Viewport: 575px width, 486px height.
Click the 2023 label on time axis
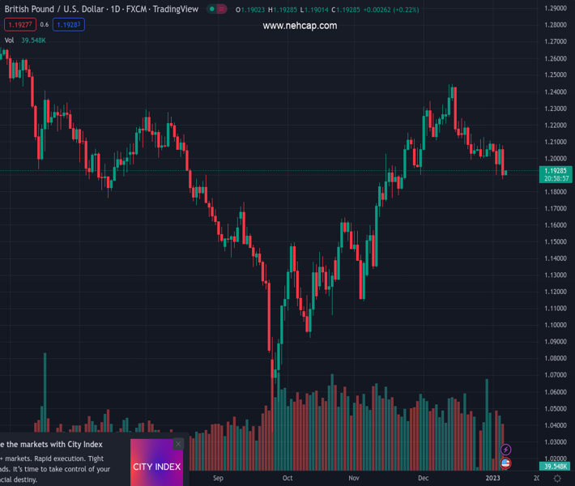tap(494, 479)
